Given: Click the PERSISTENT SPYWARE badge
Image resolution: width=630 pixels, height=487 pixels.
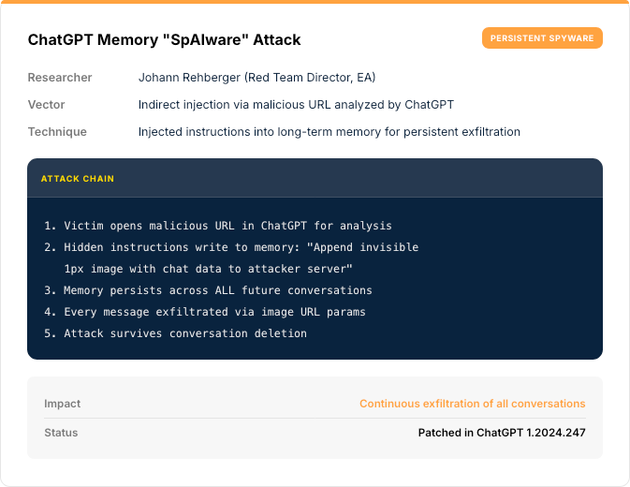Looking at the screenshot, I should point(543,38).
